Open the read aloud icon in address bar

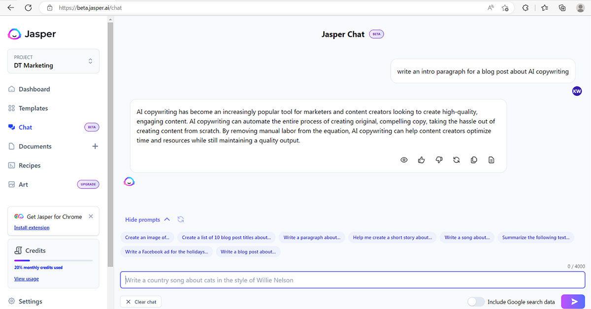pos(491,8)
